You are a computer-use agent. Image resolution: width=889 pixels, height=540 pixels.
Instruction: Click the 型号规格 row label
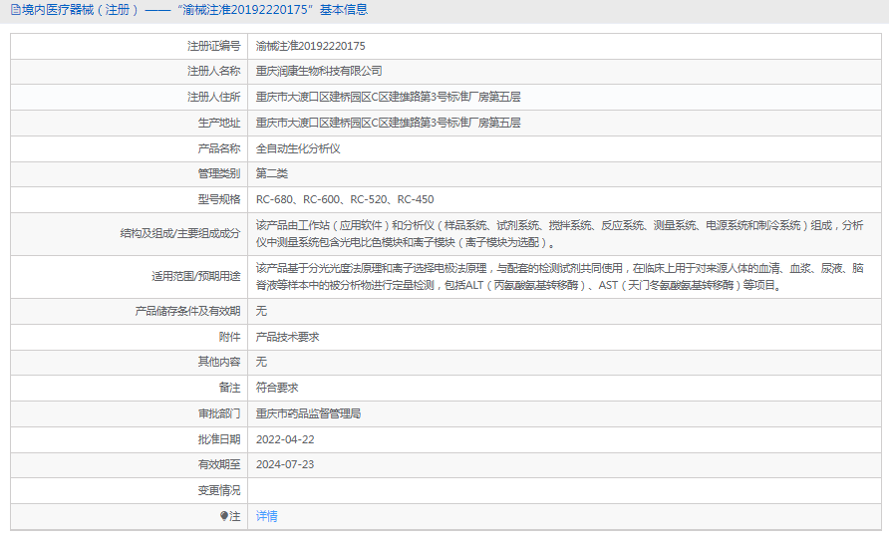click(x=219, y=199)
